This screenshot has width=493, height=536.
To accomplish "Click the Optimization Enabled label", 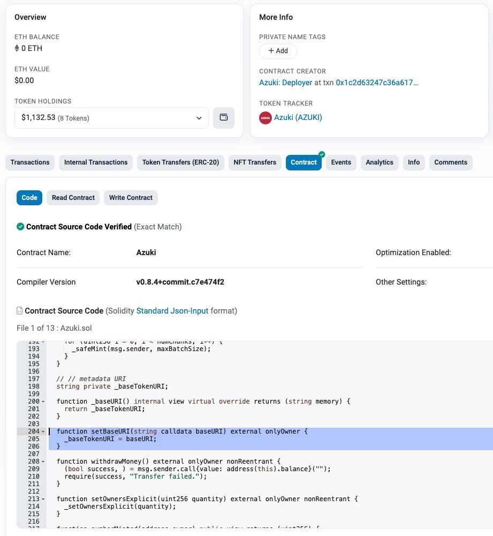I will 413,252.
